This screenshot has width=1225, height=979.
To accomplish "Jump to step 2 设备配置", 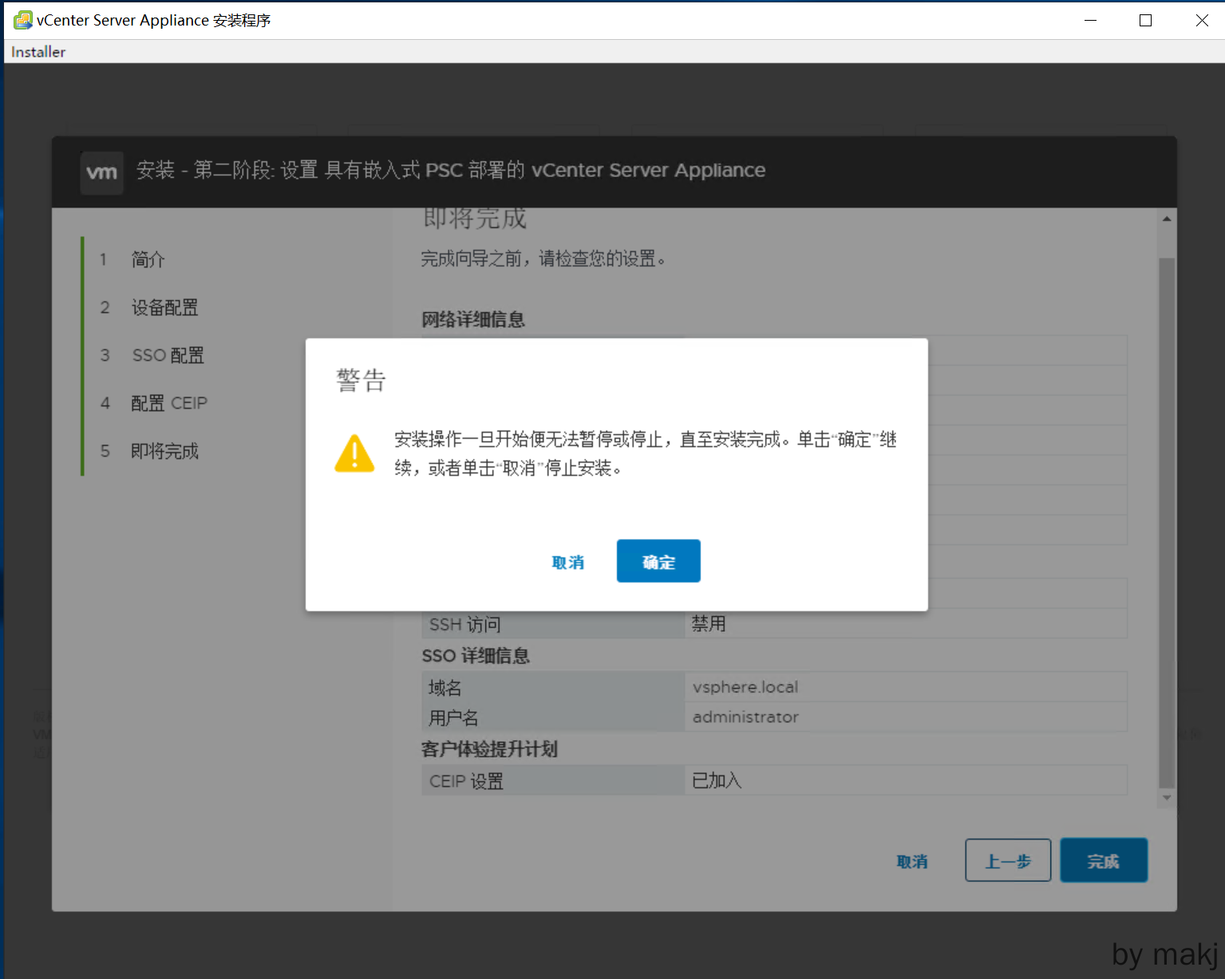I will coord(164,307).
